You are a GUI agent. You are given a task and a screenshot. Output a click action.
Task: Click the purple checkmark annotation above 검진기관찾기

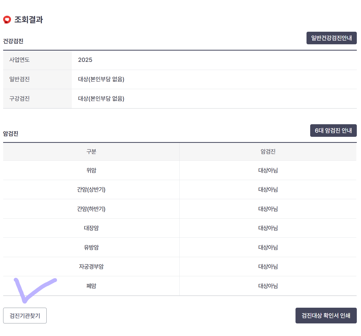tap(35, 290)
